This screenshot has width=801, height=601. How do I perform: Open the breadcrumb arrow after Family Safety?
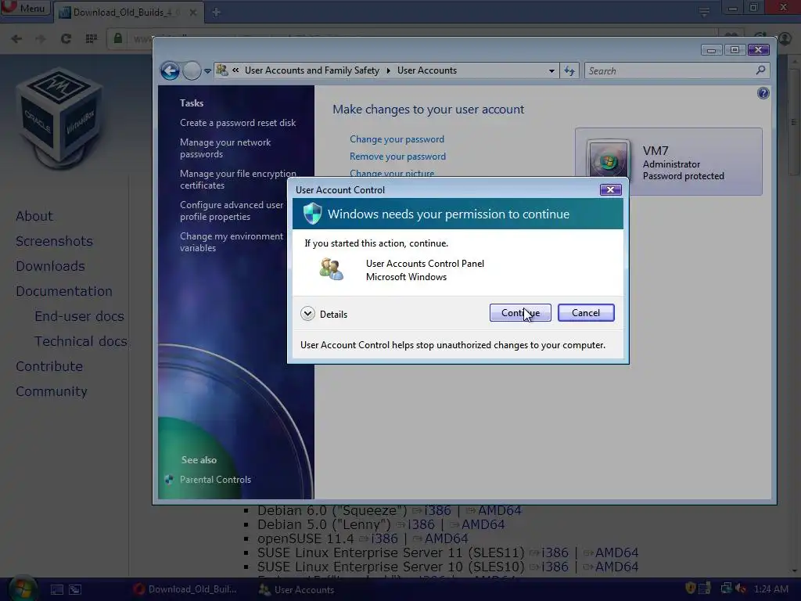[x=388, y=70]
